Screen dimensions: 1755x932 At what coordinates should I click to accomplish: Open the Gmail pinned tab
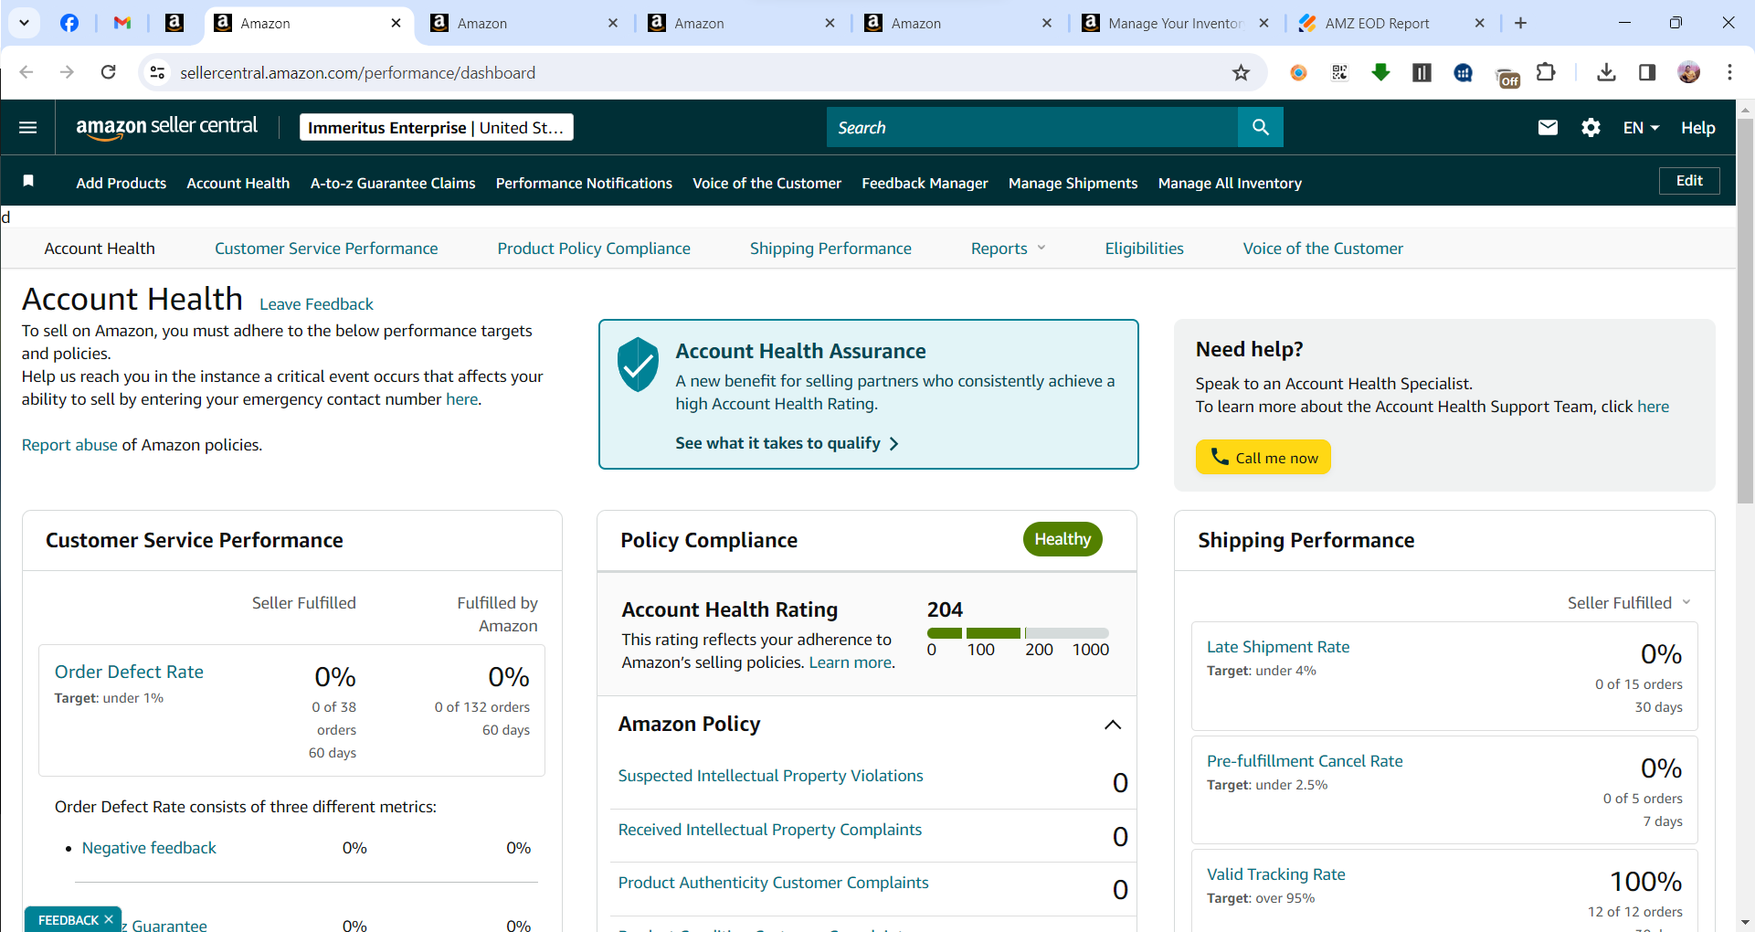(122, 23)
